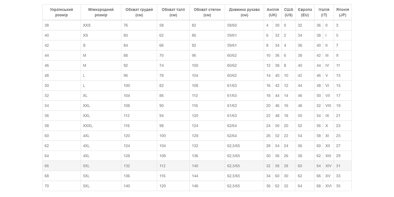Viewport: 394px width, 197px height.
Task: Click the XXS international size cell
Action: (x=101, y=25)
